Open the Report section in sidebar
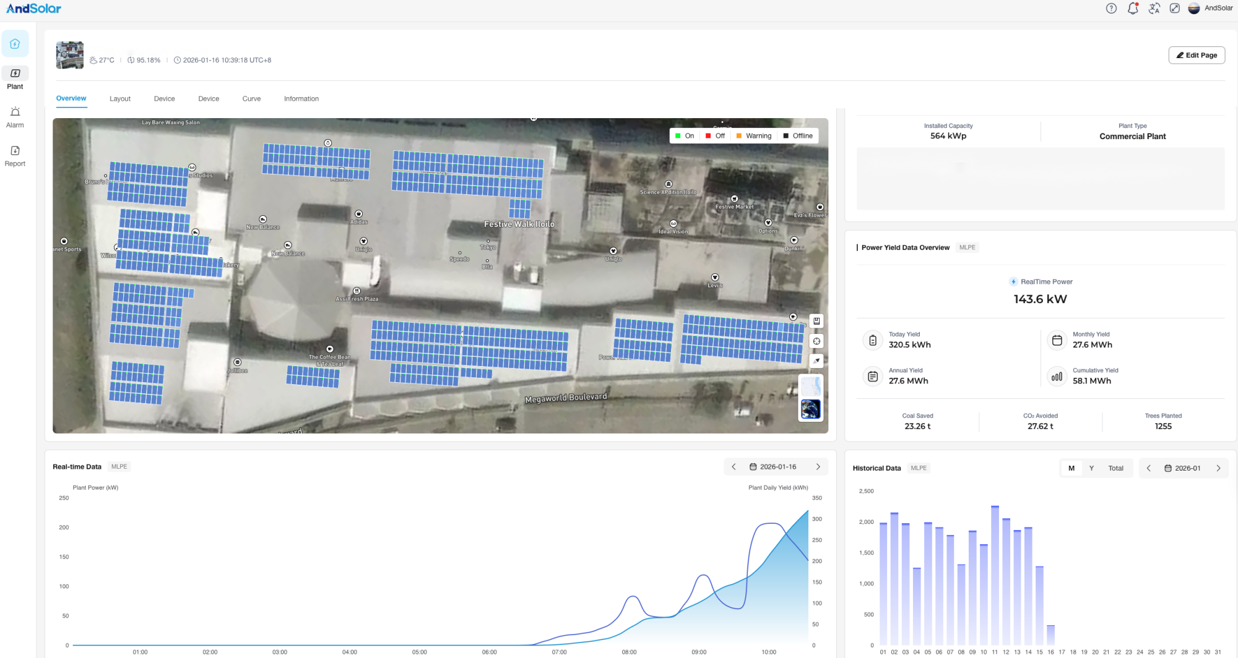Viewport: 1238px width, 658px height. click(15, 156)
